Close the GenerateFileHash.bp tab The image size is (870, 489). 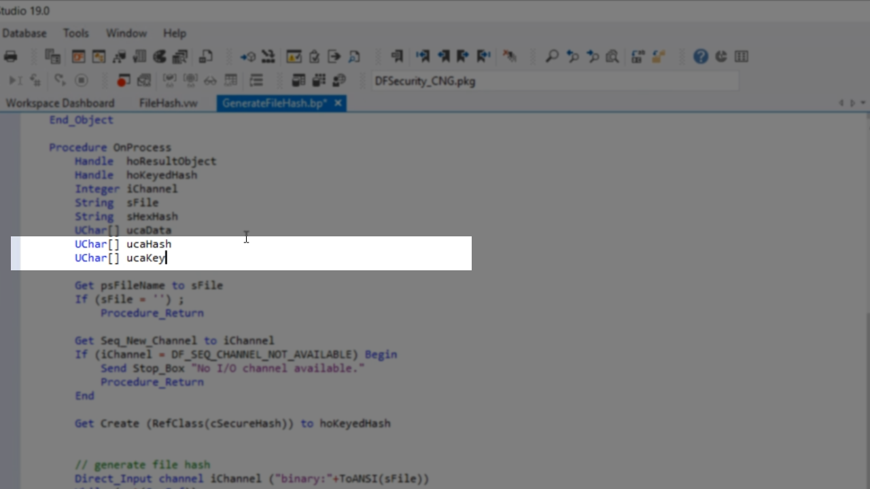(338, 103)
